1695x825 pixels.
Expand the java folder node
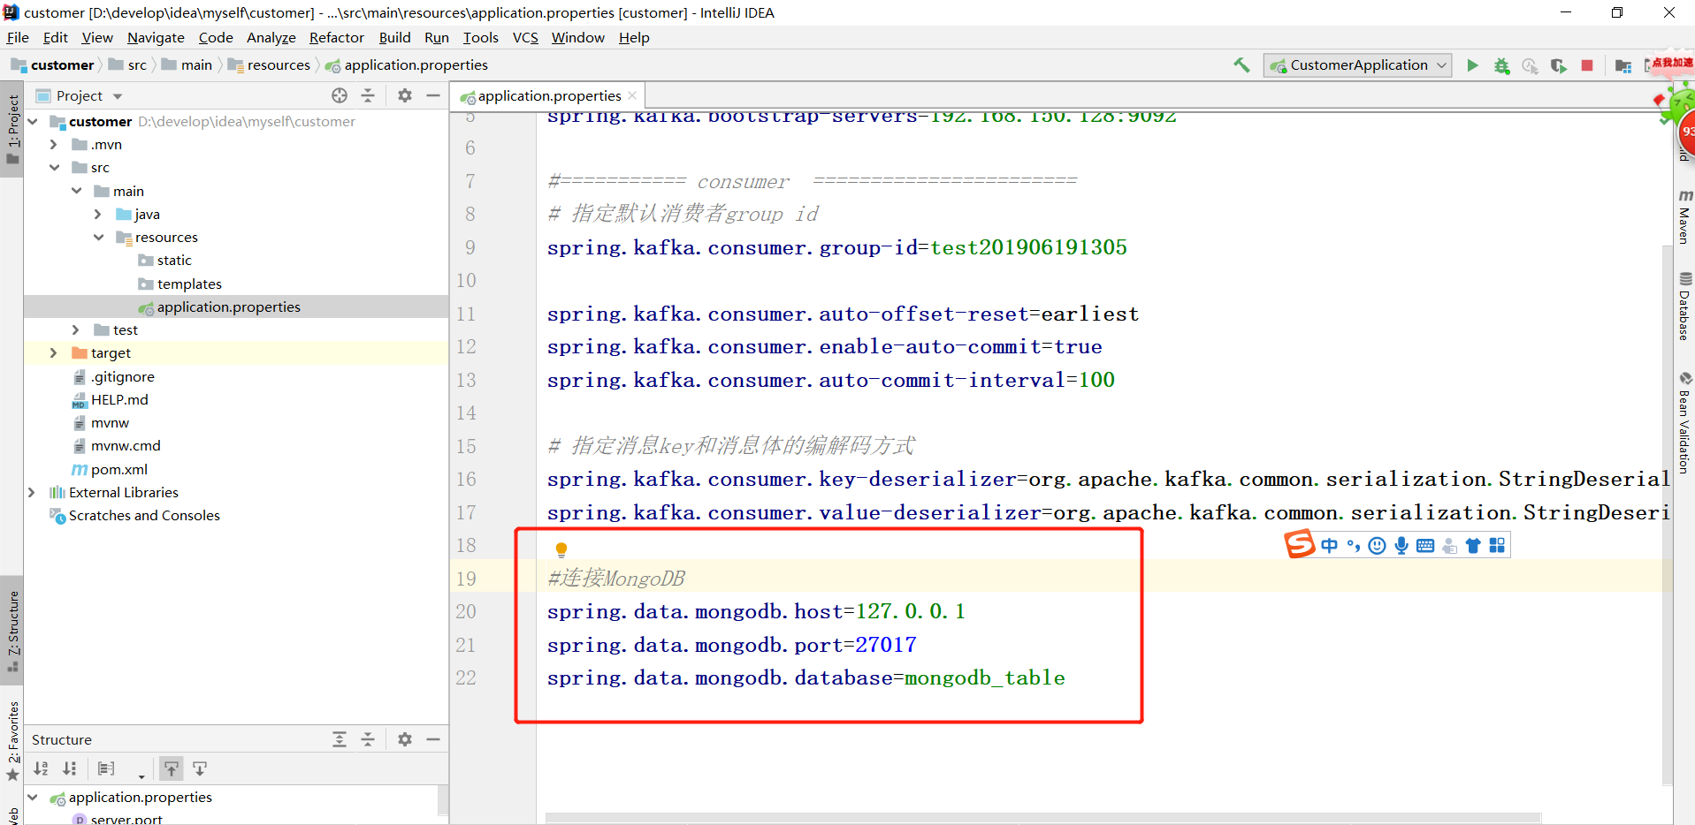98,214
